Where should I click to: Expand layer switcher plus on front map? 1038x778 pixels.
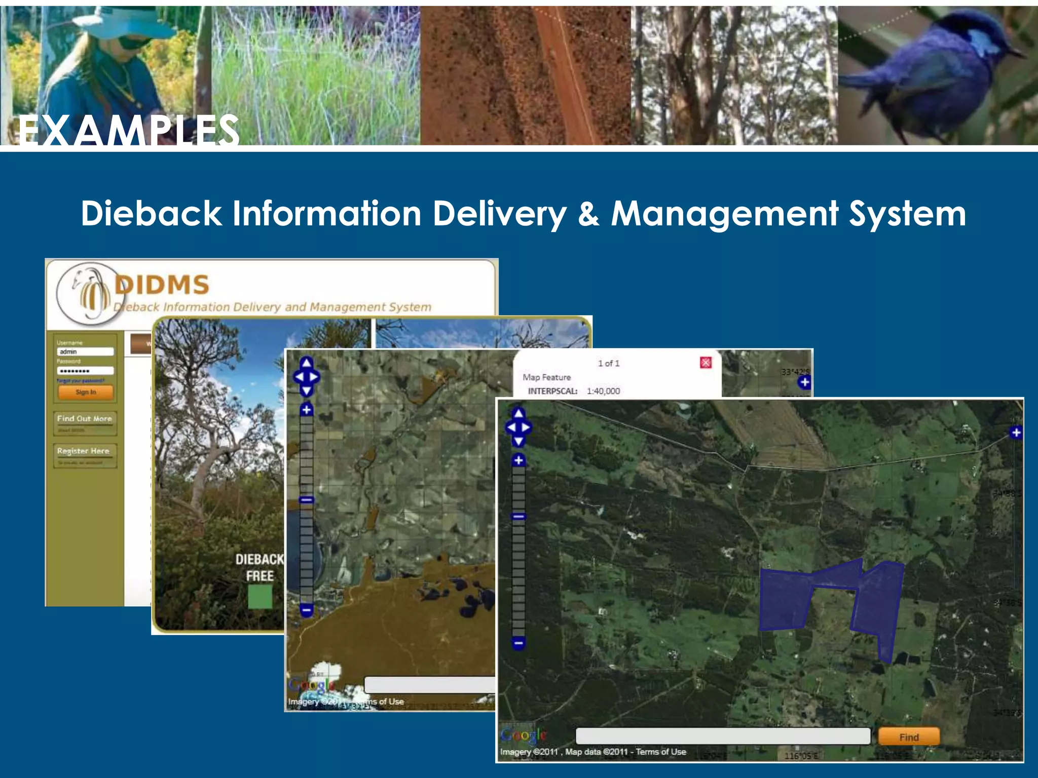pyautogui.click(x=1016, y=433)
